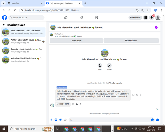
Task: React to Jade's long message with emoji
Action: point(133,95)
